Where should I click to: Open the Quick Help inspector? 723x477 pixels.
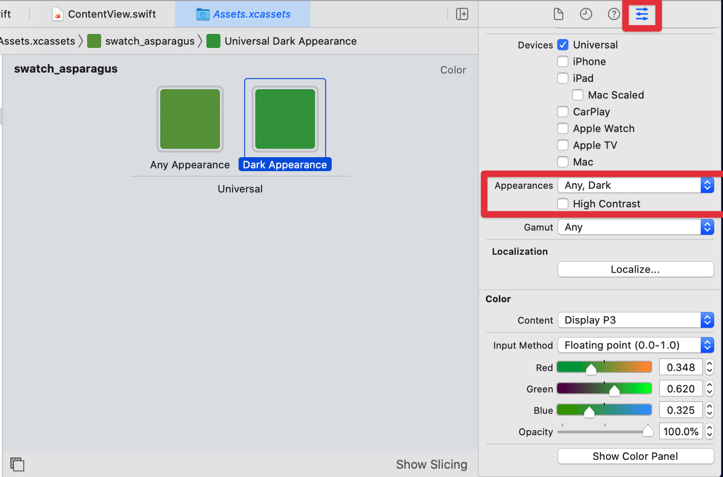coord(613,14)
